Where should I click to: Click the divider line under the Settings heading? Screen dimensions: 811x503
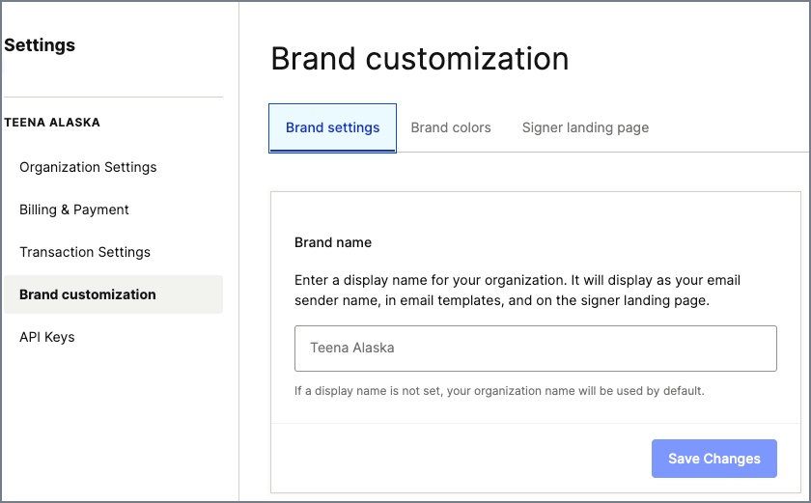click(113, 97)
